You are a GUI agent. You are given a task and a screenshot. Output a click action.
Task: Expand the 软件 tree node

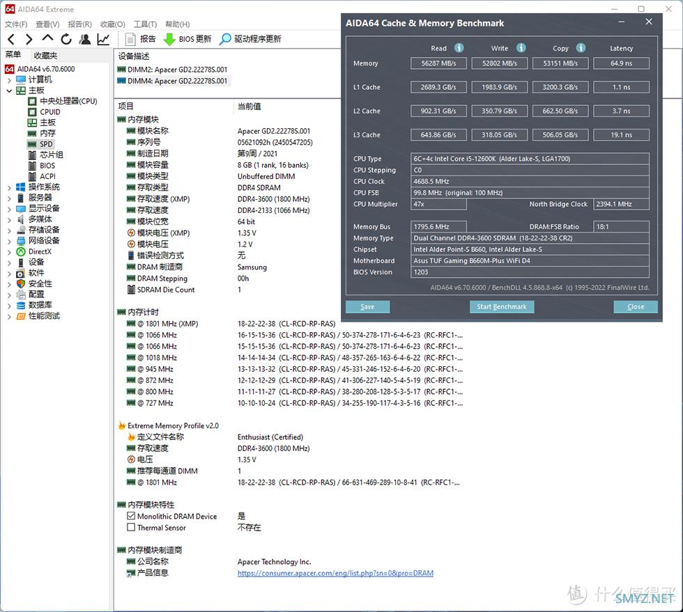9,274
